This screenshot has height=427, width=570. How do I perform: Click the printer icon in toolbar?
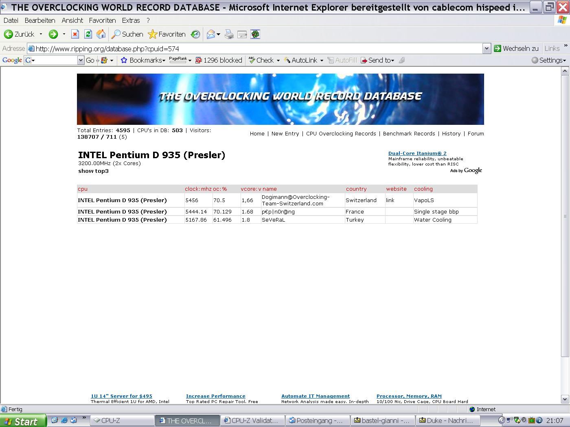[x=229, y=35]
